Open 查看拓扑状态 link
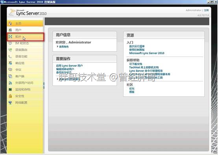Image resolution: width=218 pixels, height=155 pixels. [64, 72]
